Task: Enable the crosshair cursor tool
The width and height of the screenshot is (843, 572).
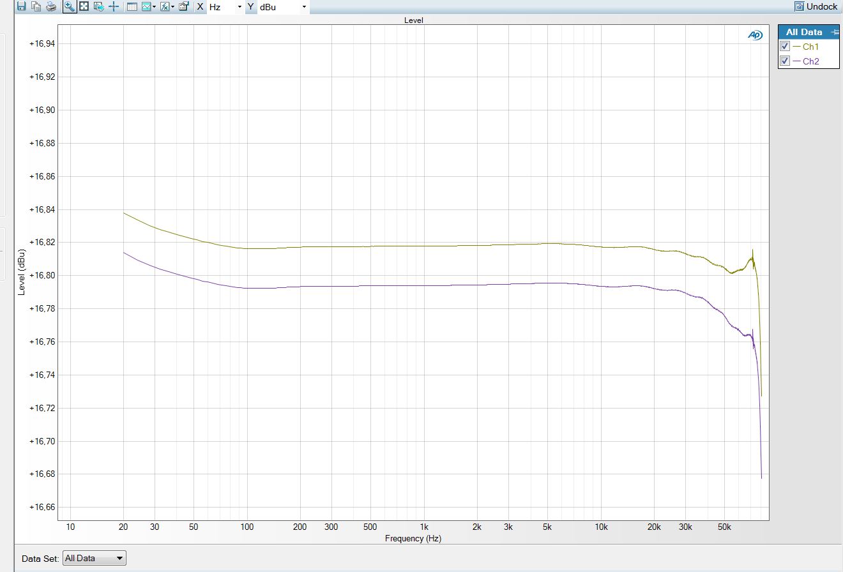Action: pyautogui.click(x=114, y=6)
